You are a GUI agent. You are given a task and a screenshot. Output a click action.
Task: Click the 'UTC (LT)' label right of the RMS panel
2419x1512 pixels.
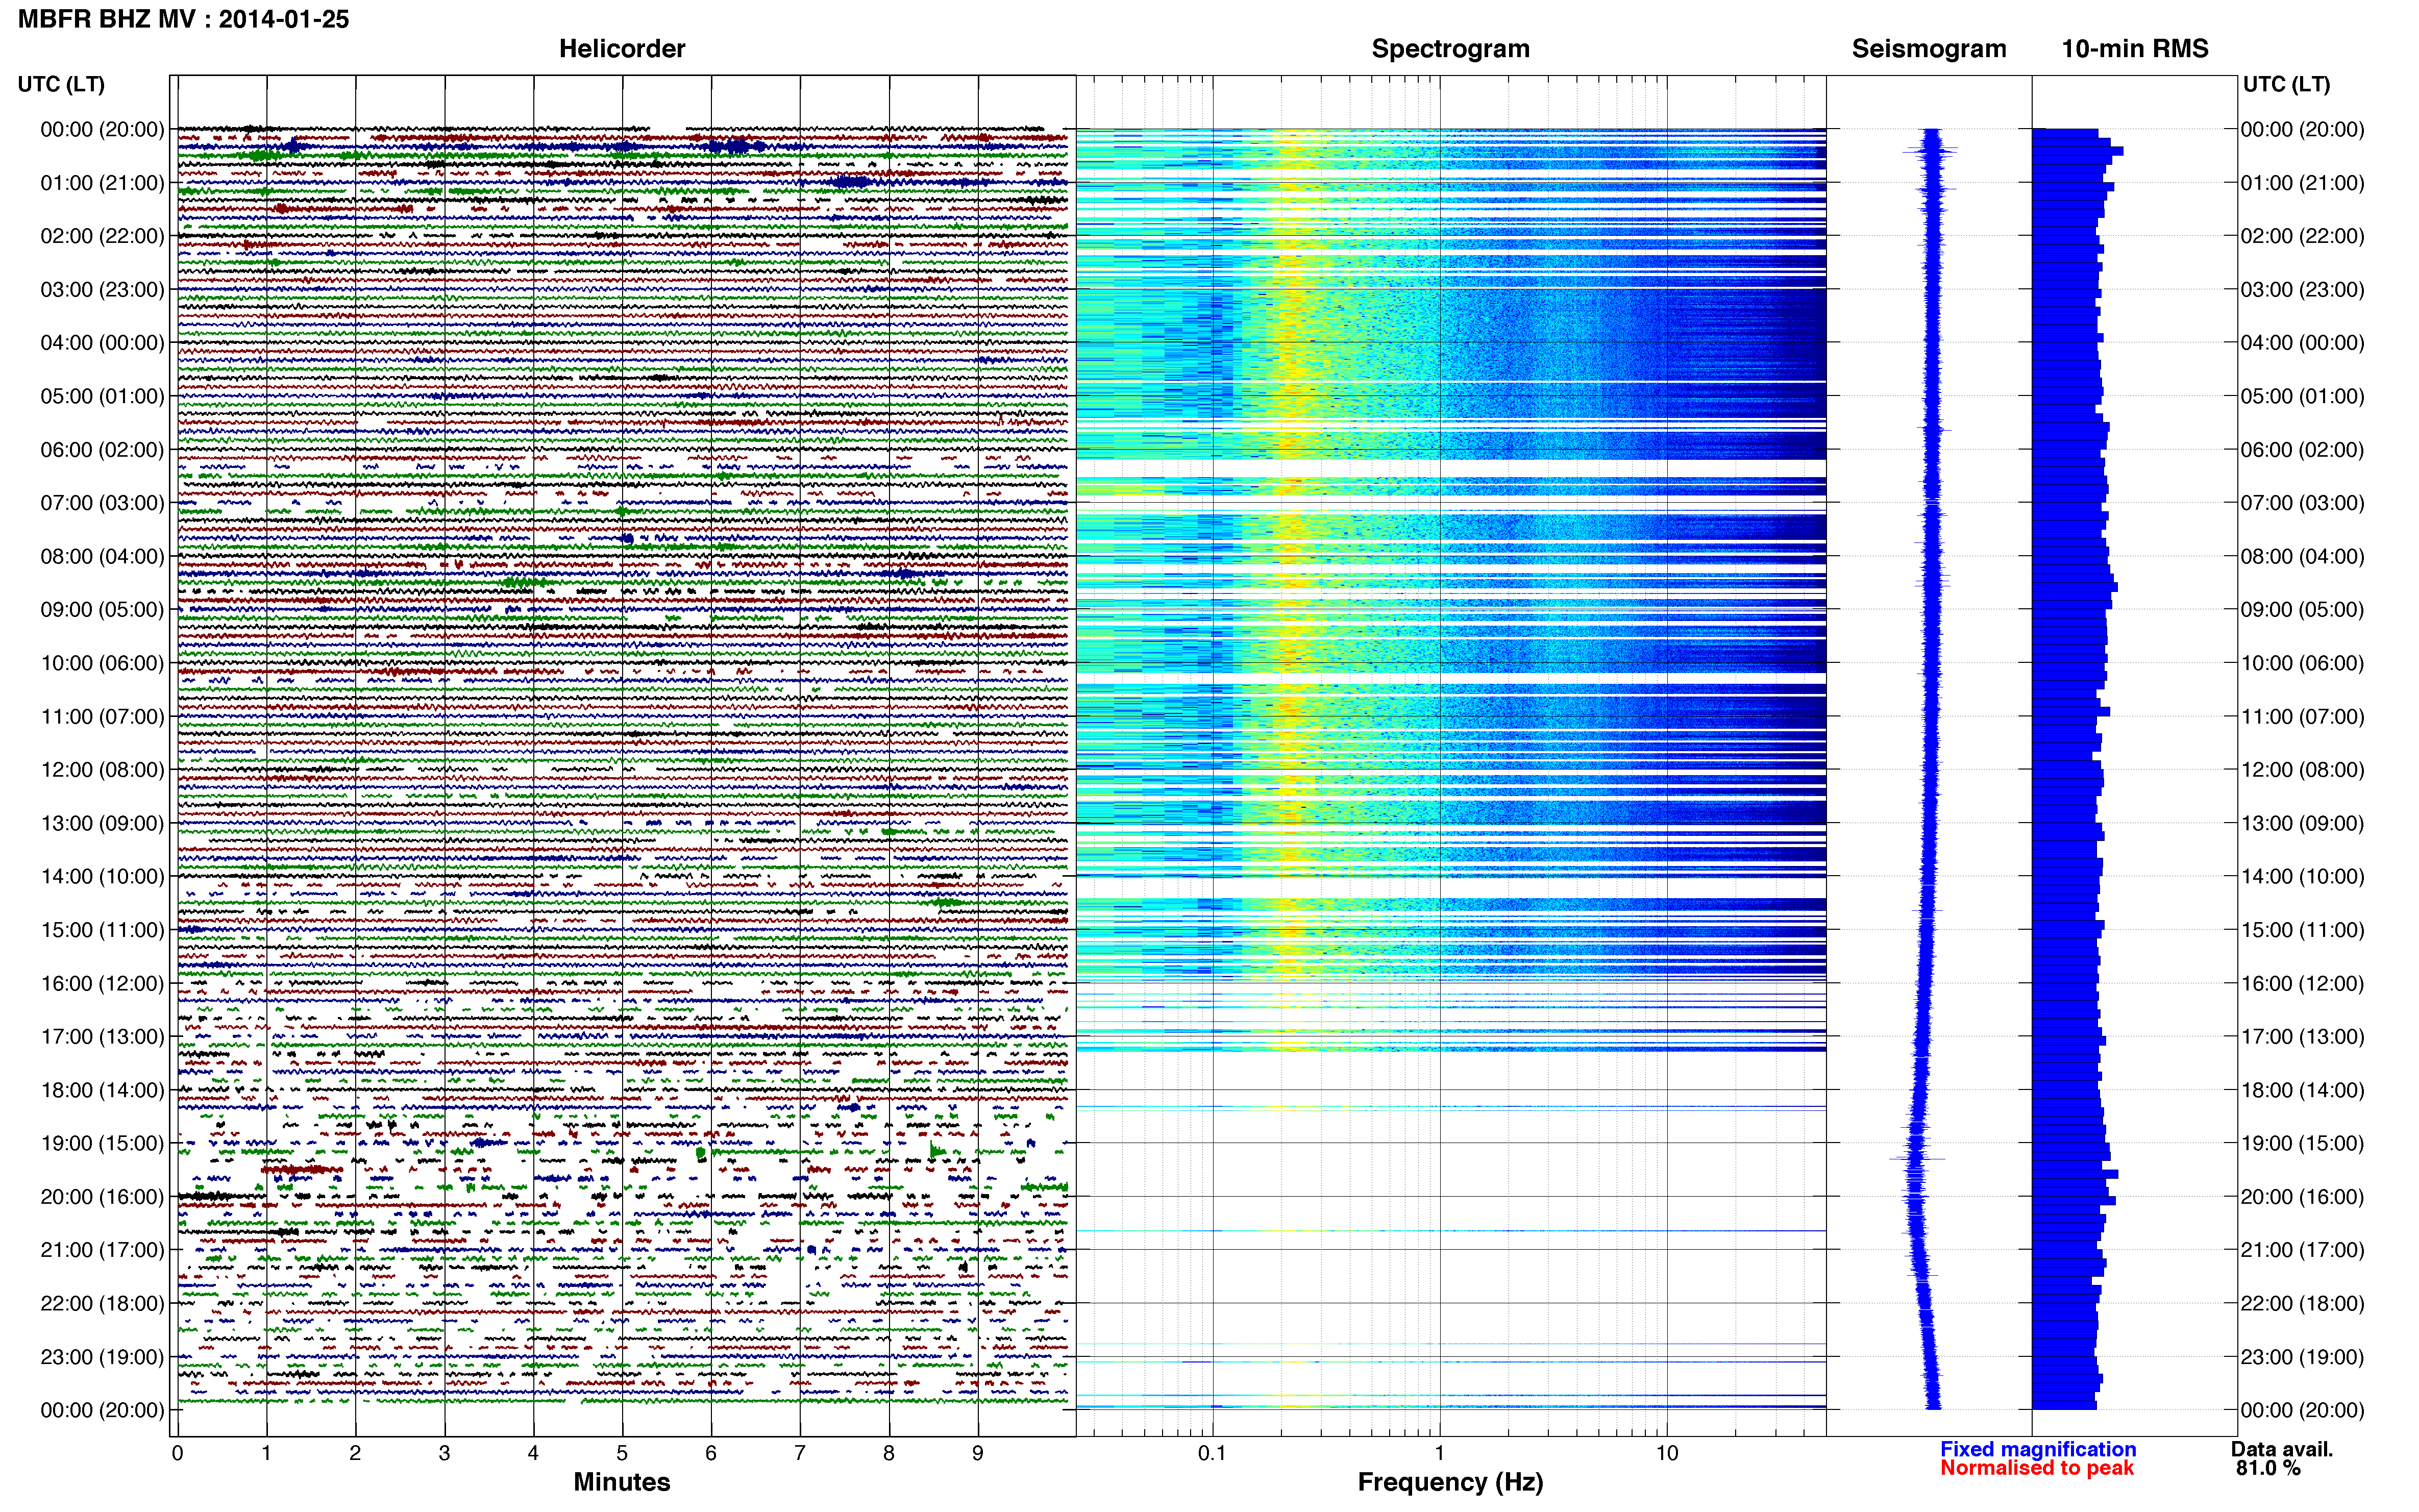coord(2287,85)
